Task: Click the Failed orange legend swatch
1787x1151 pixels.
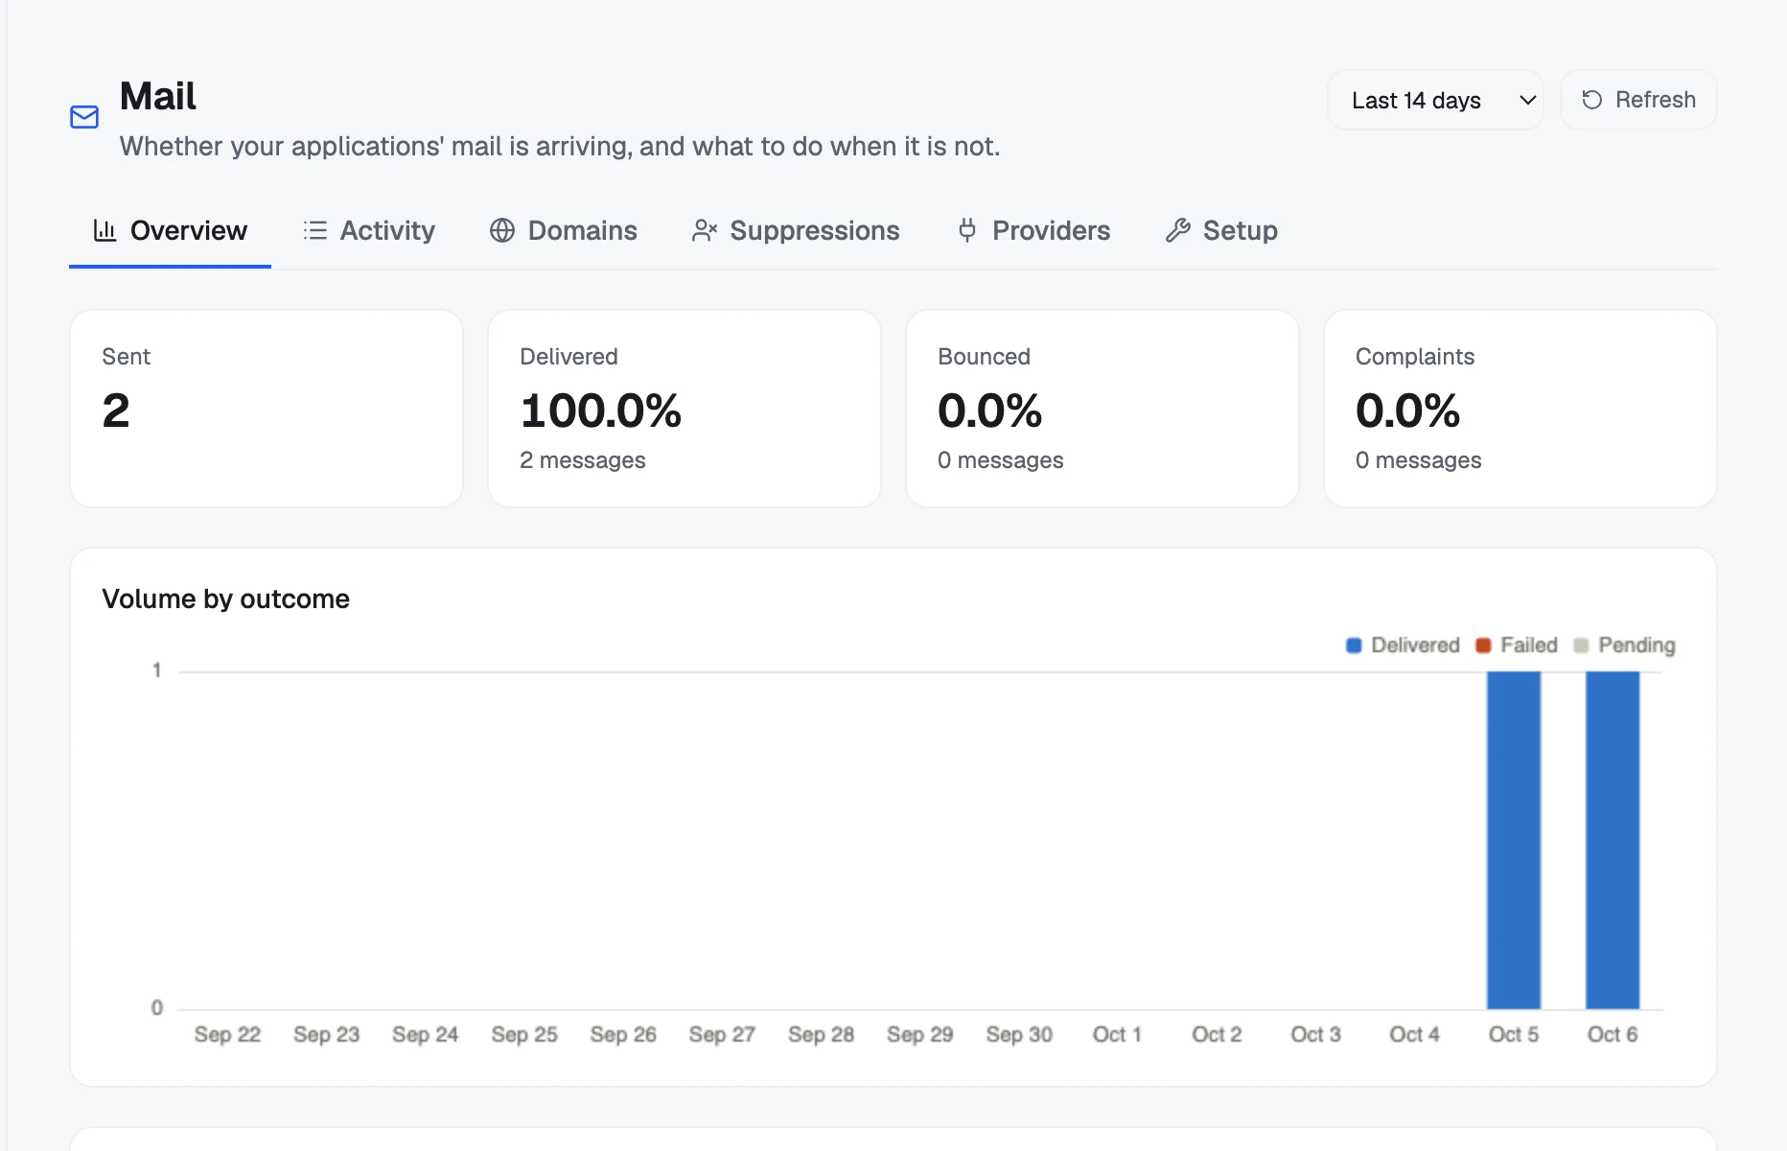Action: pos(1483,646)
